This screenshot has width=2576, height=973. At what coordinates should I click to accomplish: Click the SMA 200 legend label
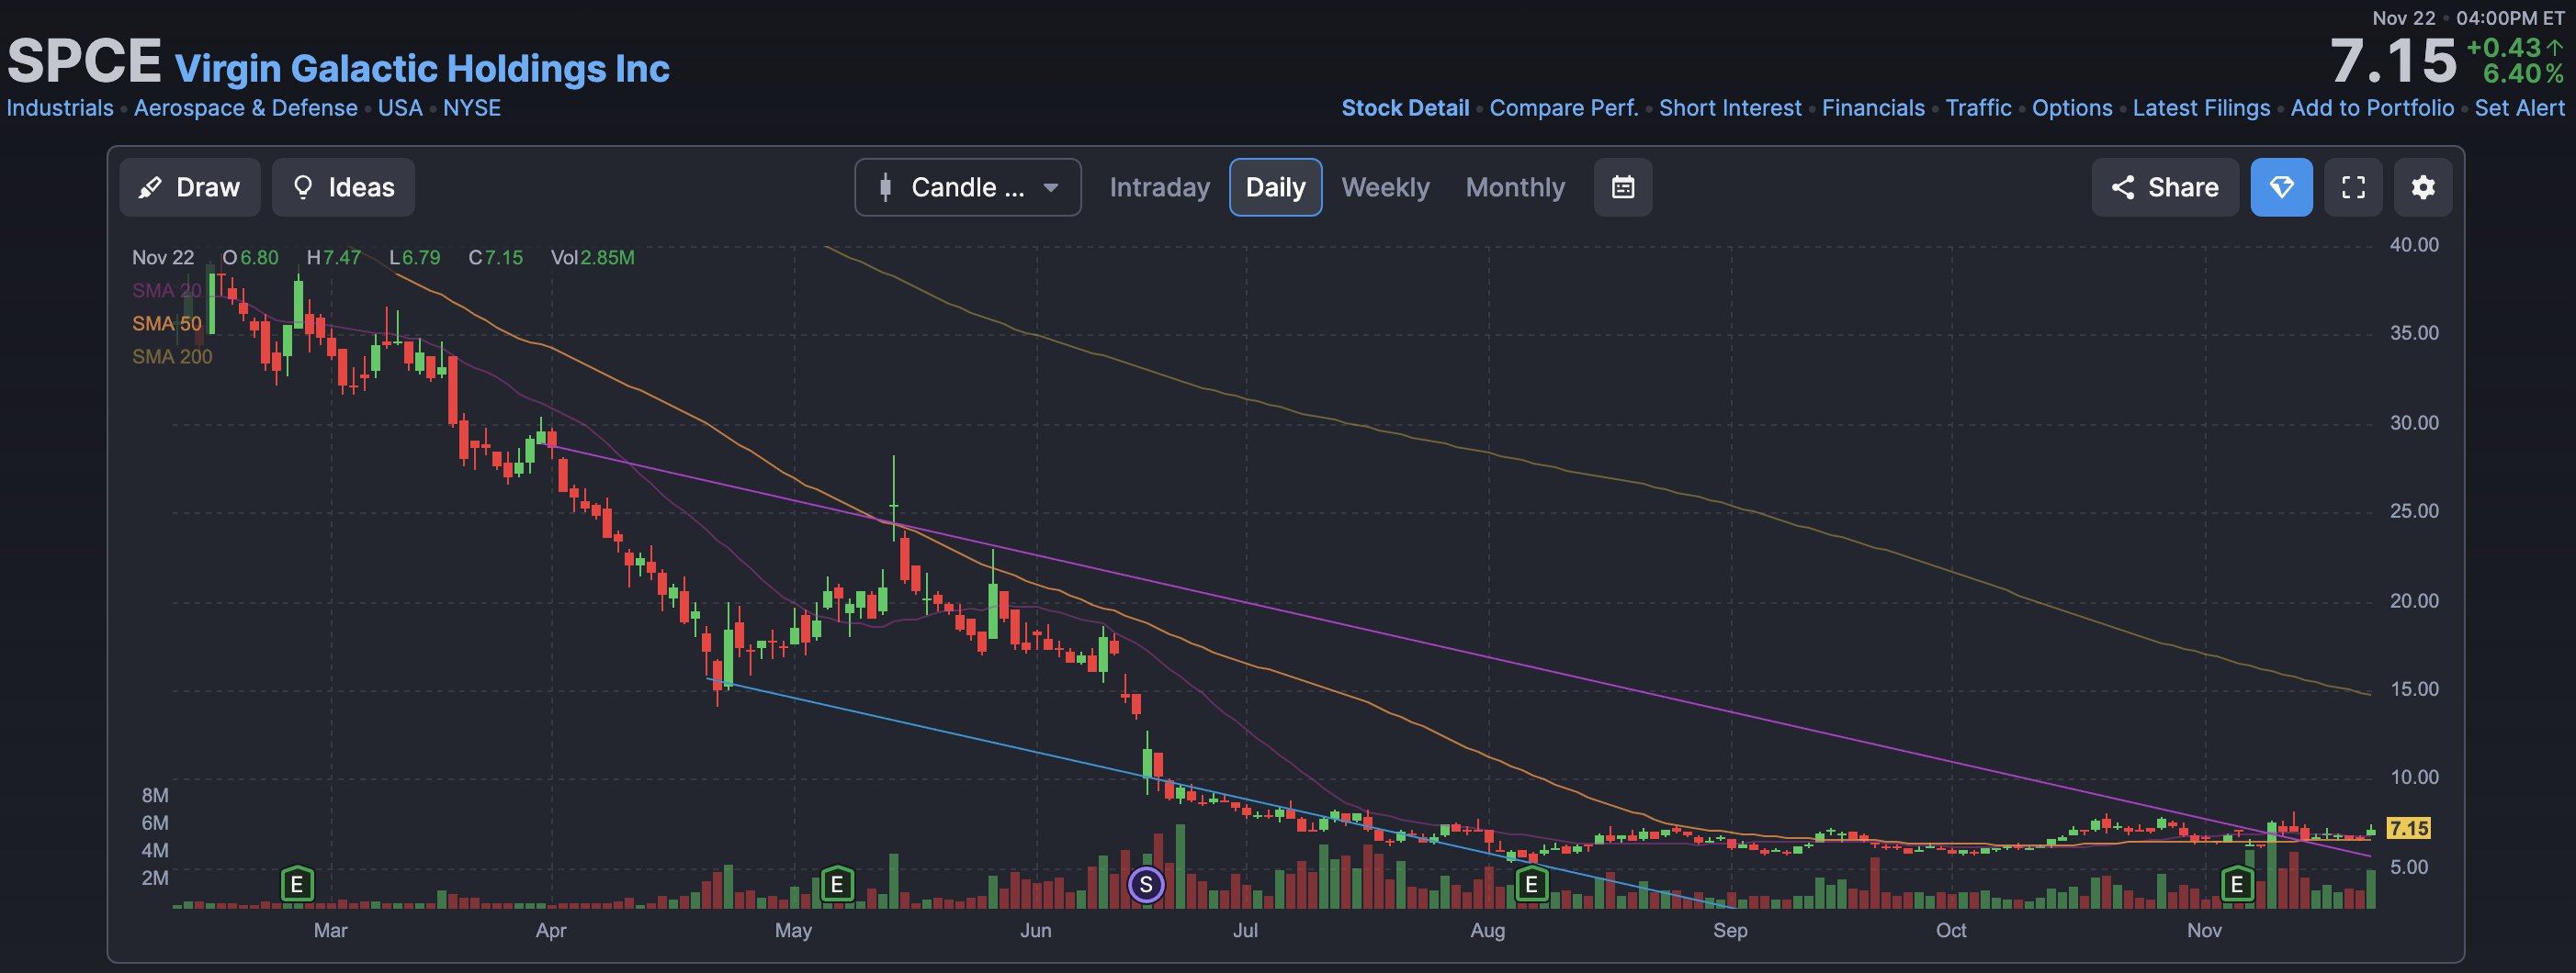(x=172, y=355)
